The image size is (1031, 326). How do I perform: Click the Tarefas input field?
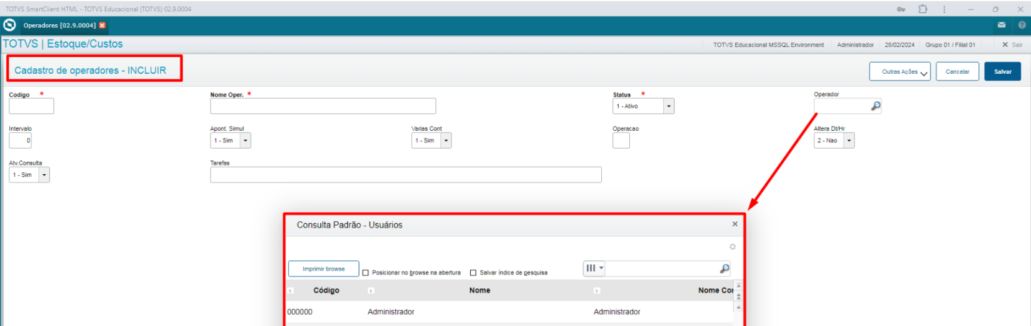point(406,175)
